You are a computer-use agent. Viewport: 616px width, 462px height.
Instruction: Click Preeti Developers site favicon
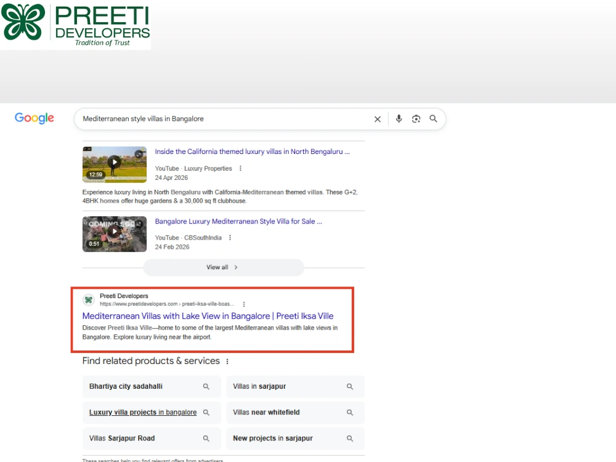point(89,300)
